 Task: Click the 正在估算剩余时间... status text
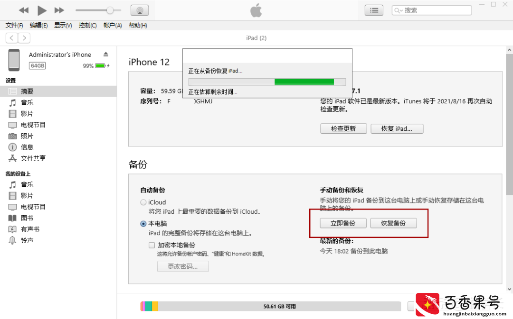(213, 92)
